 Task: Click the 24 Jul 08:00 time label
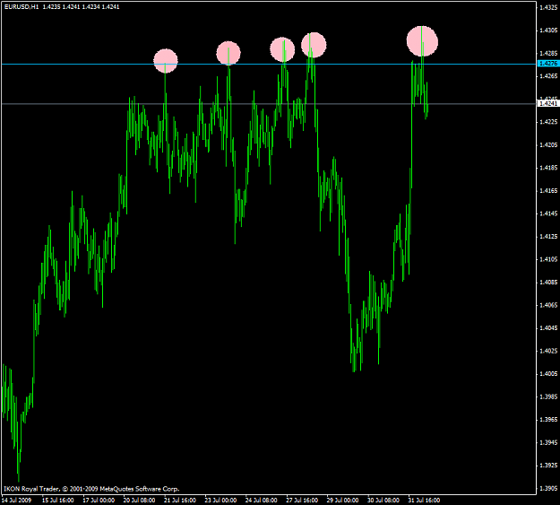point(262,500)
